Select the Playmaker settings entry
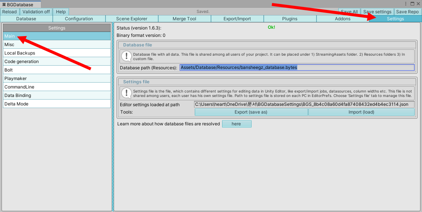The image size is (422, 212). coord(57,78)
